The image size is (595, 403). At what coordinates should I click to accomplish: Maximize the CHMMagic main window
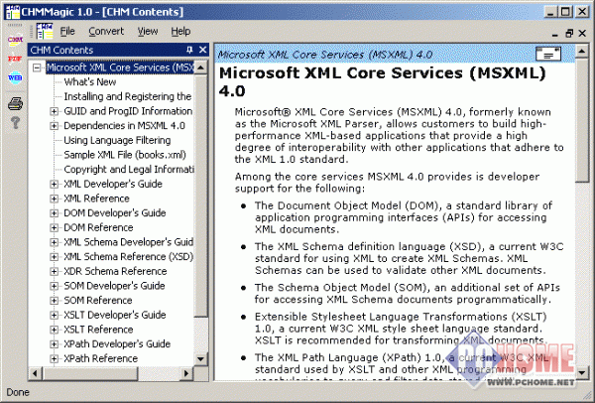click(566, 11)
